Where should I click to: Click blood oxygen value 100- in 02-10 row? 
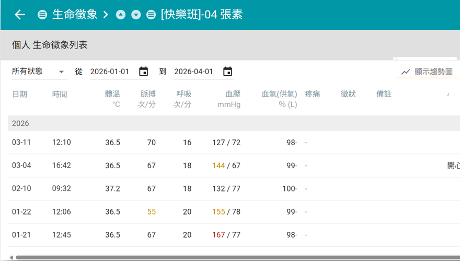pos(290,188)
